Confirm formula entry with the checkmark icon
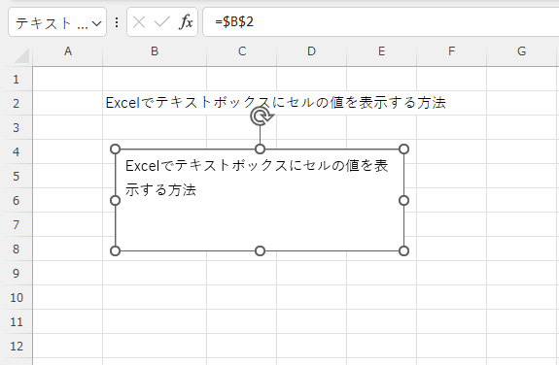The image size is (559, 365). point(162,22)
